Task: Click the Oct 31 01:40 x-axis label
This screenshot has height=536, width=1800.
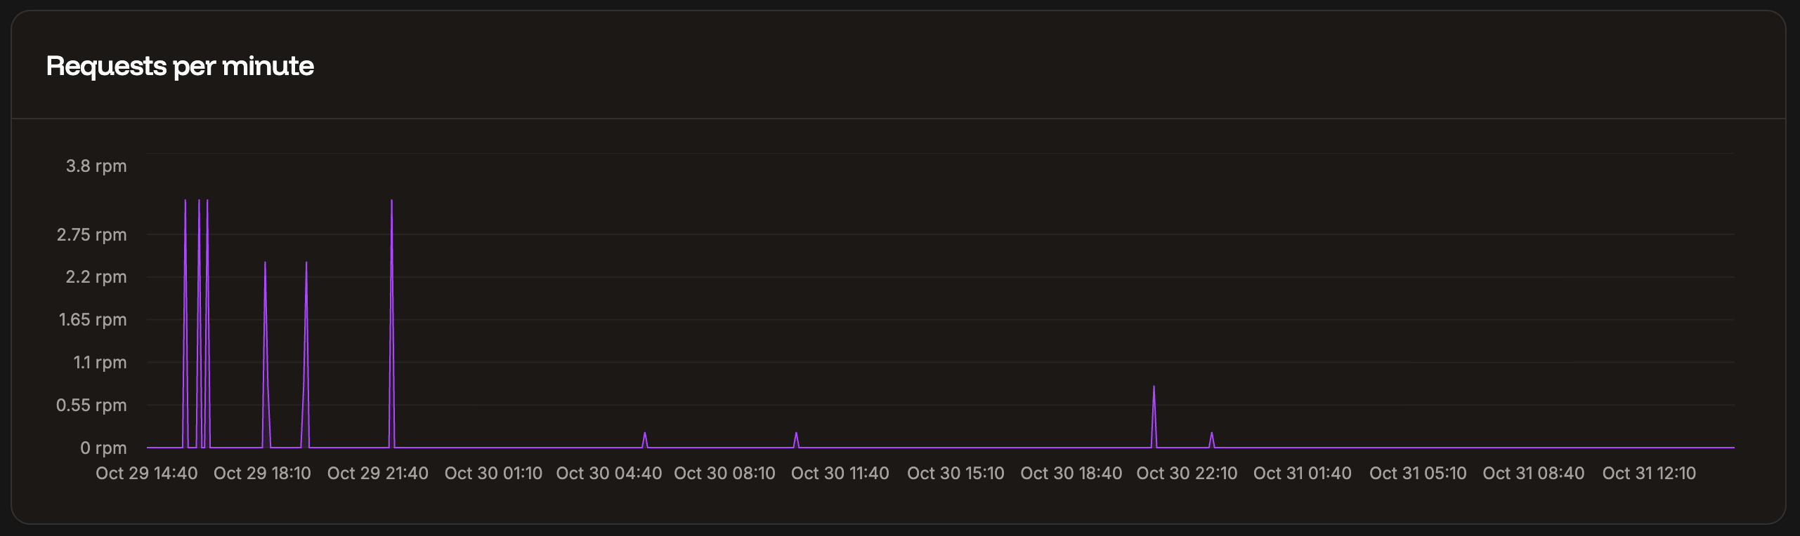Action: pyautogui.click(x=1303, y=474)
